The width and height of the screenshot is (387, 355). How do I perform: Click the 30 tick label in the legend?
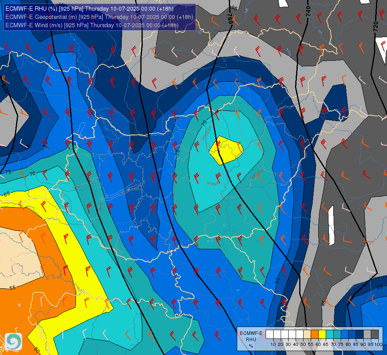point(288,344)
